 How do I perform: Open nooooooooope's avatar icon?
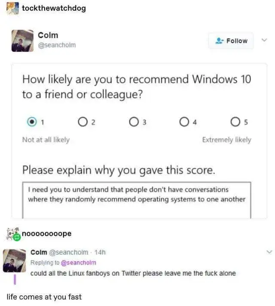coord(14,234)
